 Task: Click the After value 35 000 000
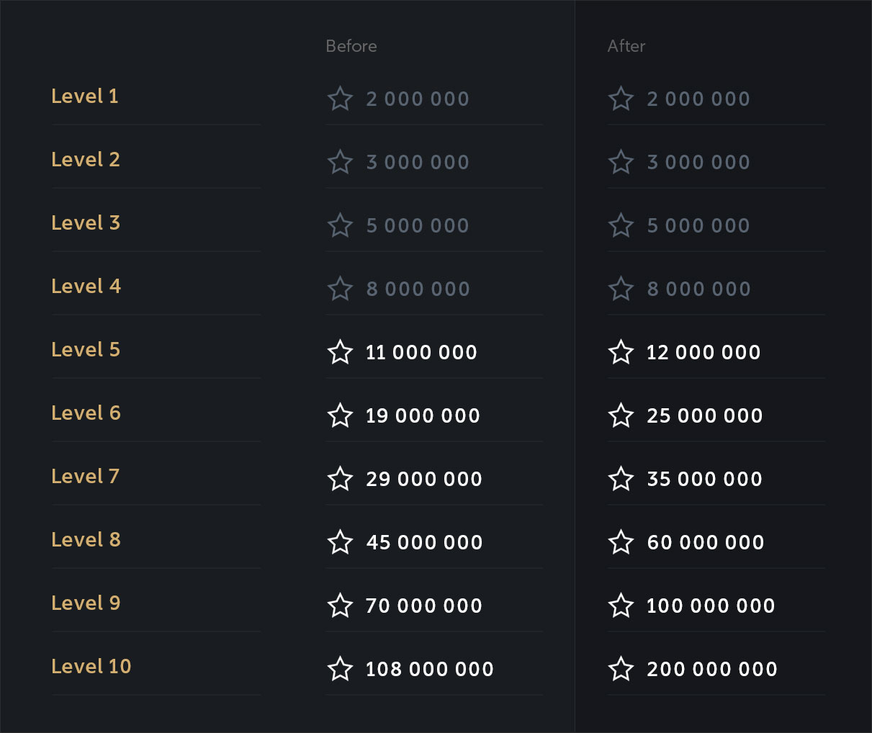pos(704,480)
